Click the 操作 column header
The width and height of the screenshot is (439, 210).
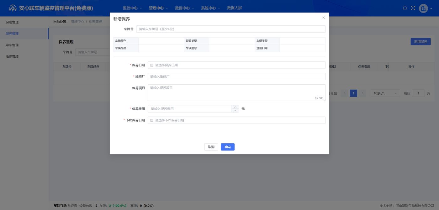tap(411, 67)
